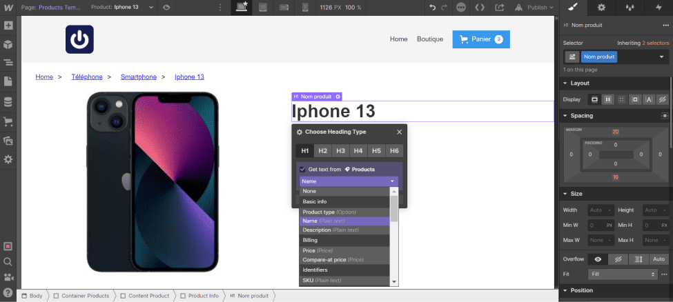The width and height of the screenshot is (673, 302).
Task: Click the Webflow logo menu
Action: point(8,8)
